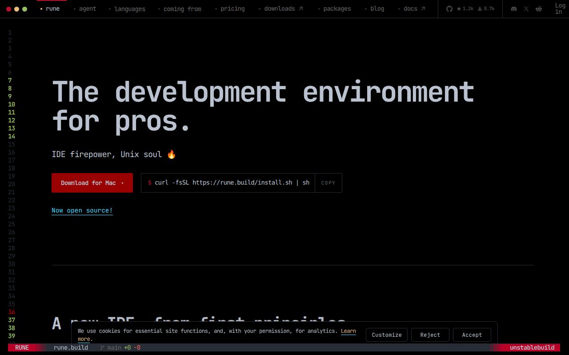The height and width of the screenshot is (355, 569).
Task: Follow the Now open source! link
Action: [82, 210]
